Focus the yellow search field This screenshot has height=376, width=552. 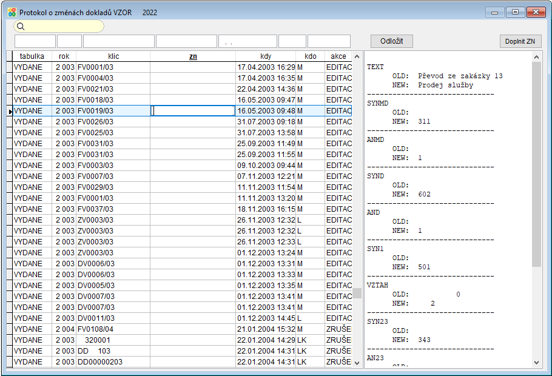tap(59, 27)
